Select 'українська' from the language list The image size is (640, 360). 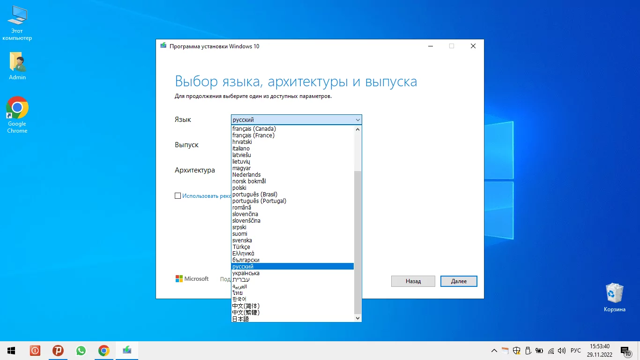click(x=246, y=273)
